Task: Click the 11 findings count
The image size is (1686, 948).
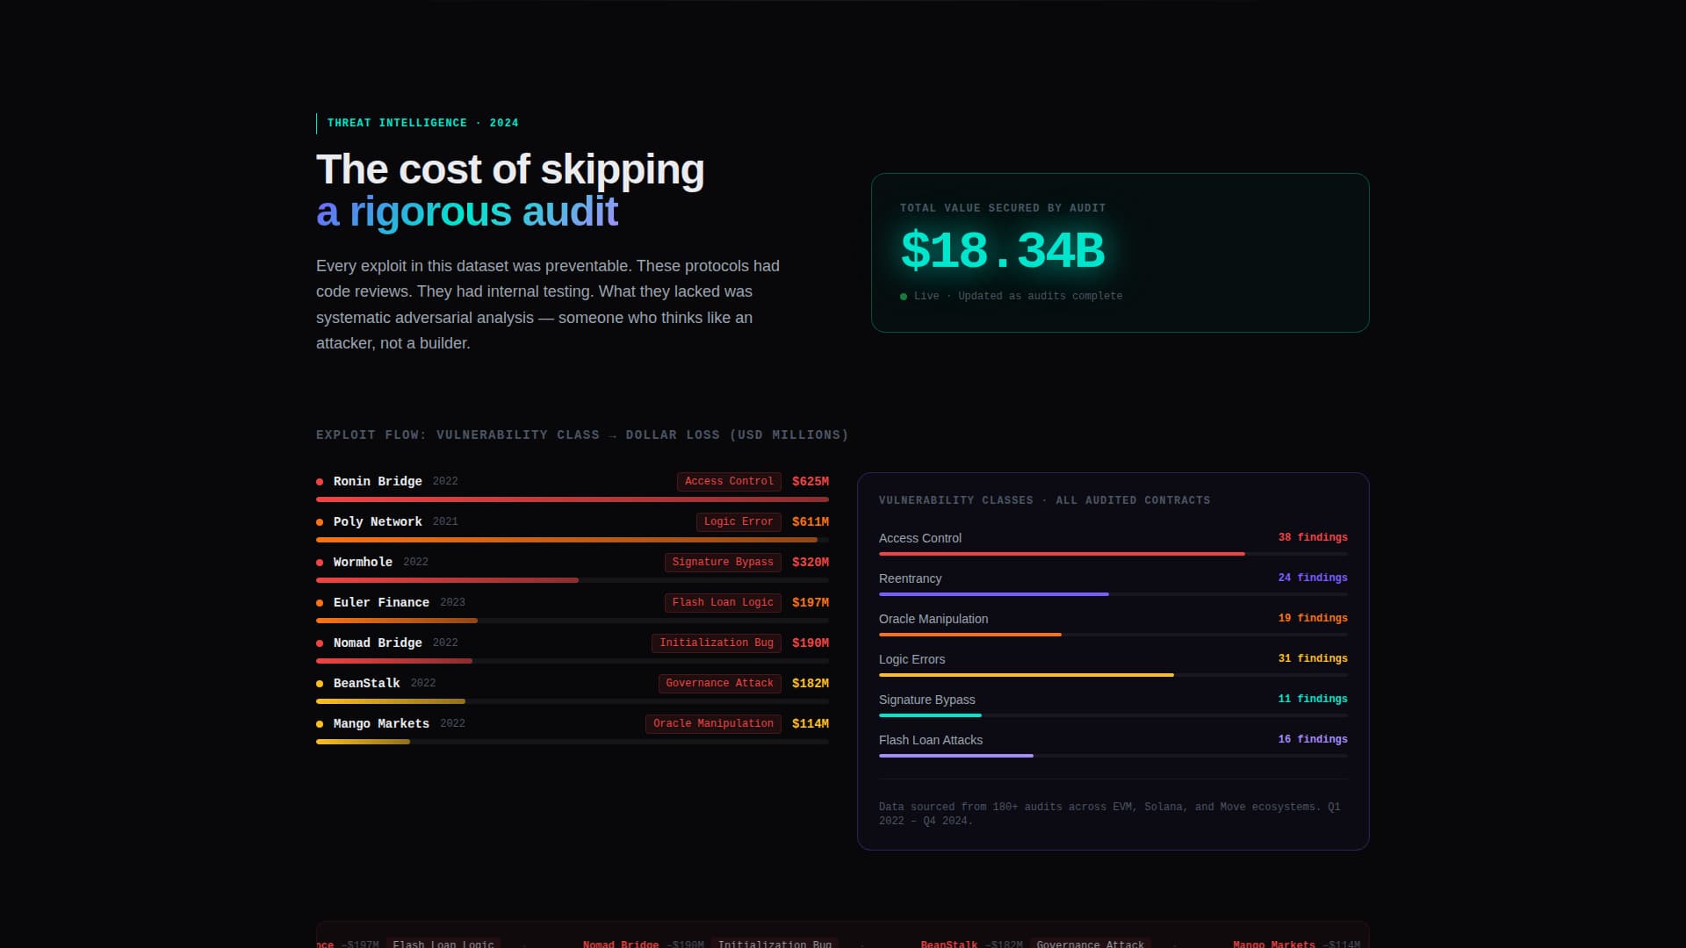Action: (1313, 699)
